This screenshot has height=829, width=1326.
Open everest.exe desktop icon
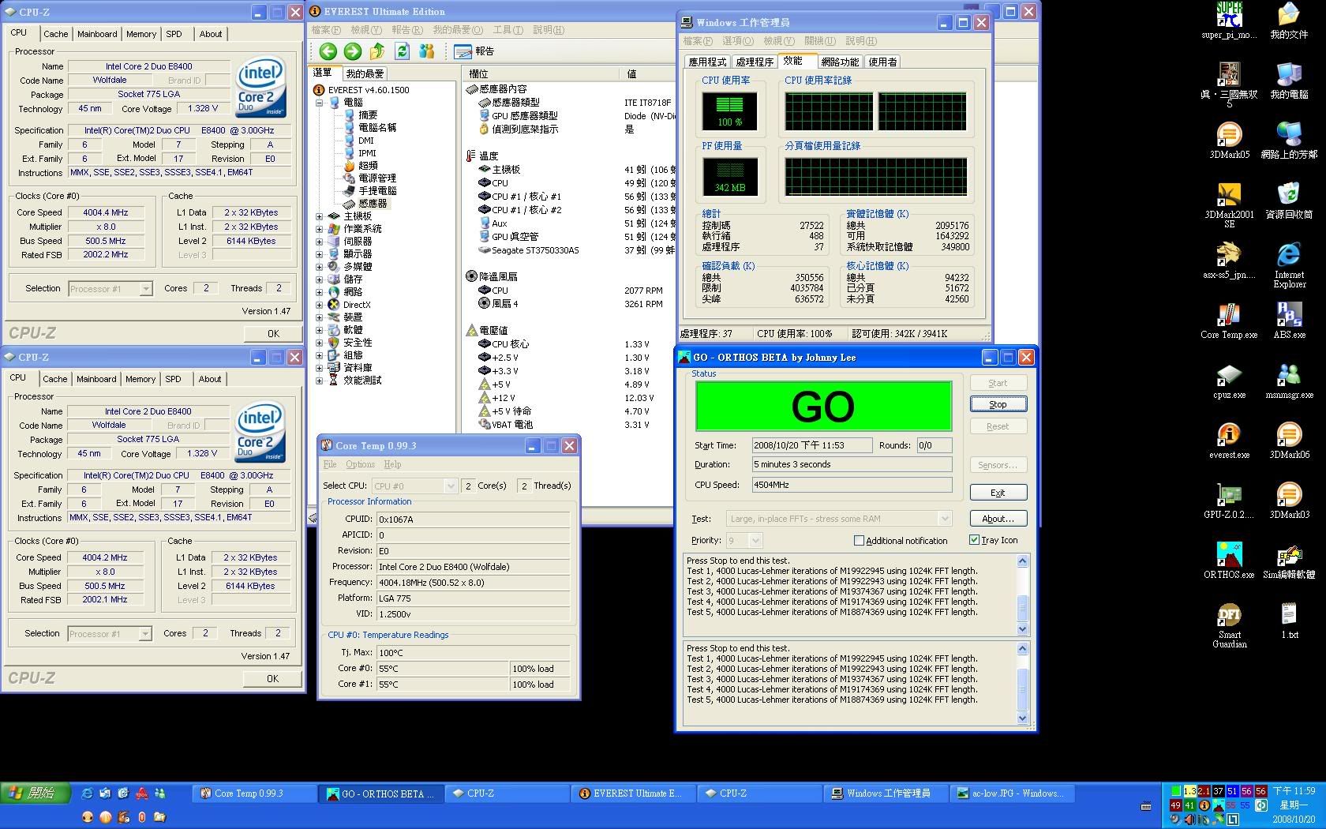pyautogui.click(x=1229, y=441)
